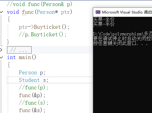Click the 'ptr' parameter in func signature

click(65, 12)
